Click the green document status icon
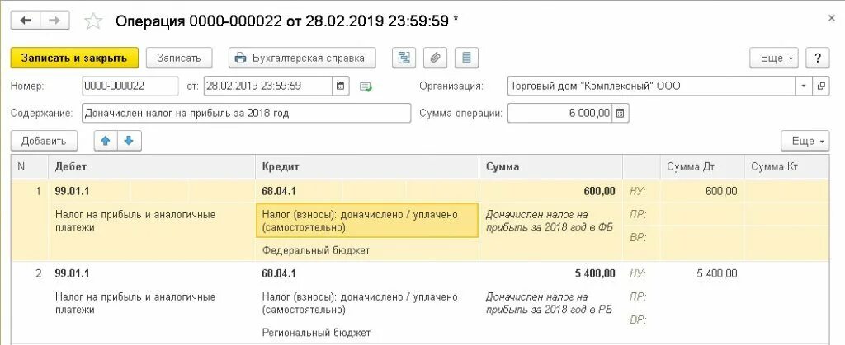 [x=366, y=86]
